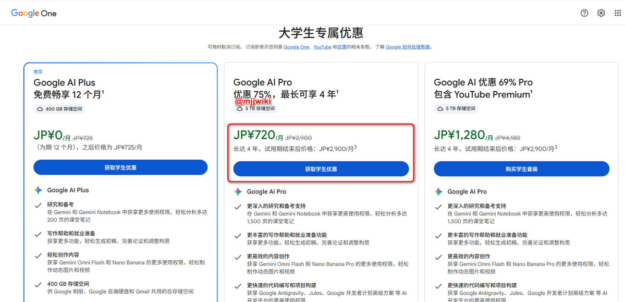Click the struck-through JP¥4,180 price
The image size is (625, 302).
point(508,138)
